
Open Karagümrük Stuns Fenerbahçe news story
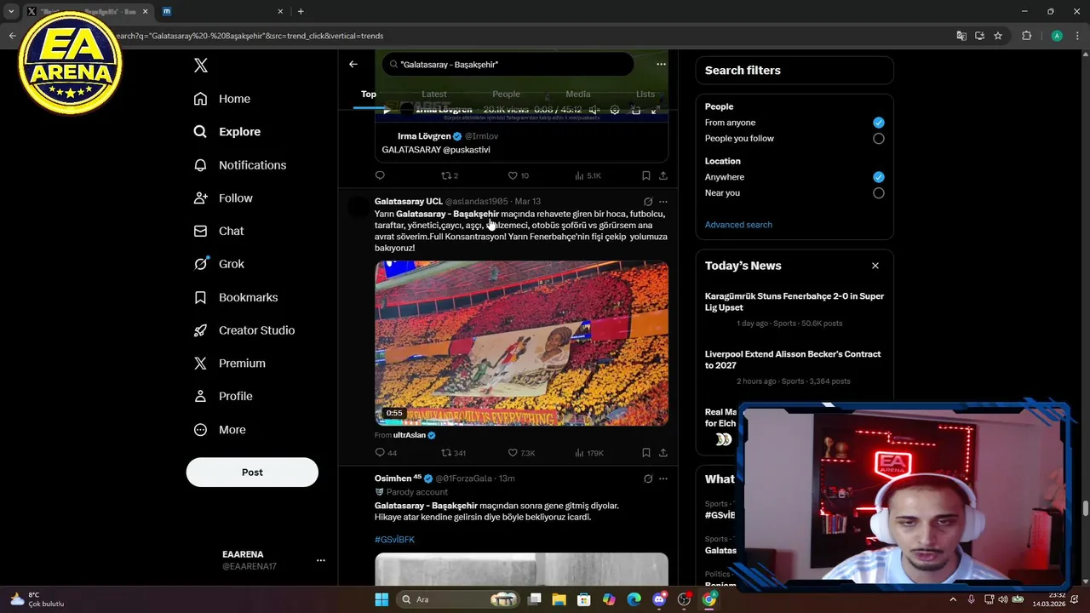[x=795, y=302]
